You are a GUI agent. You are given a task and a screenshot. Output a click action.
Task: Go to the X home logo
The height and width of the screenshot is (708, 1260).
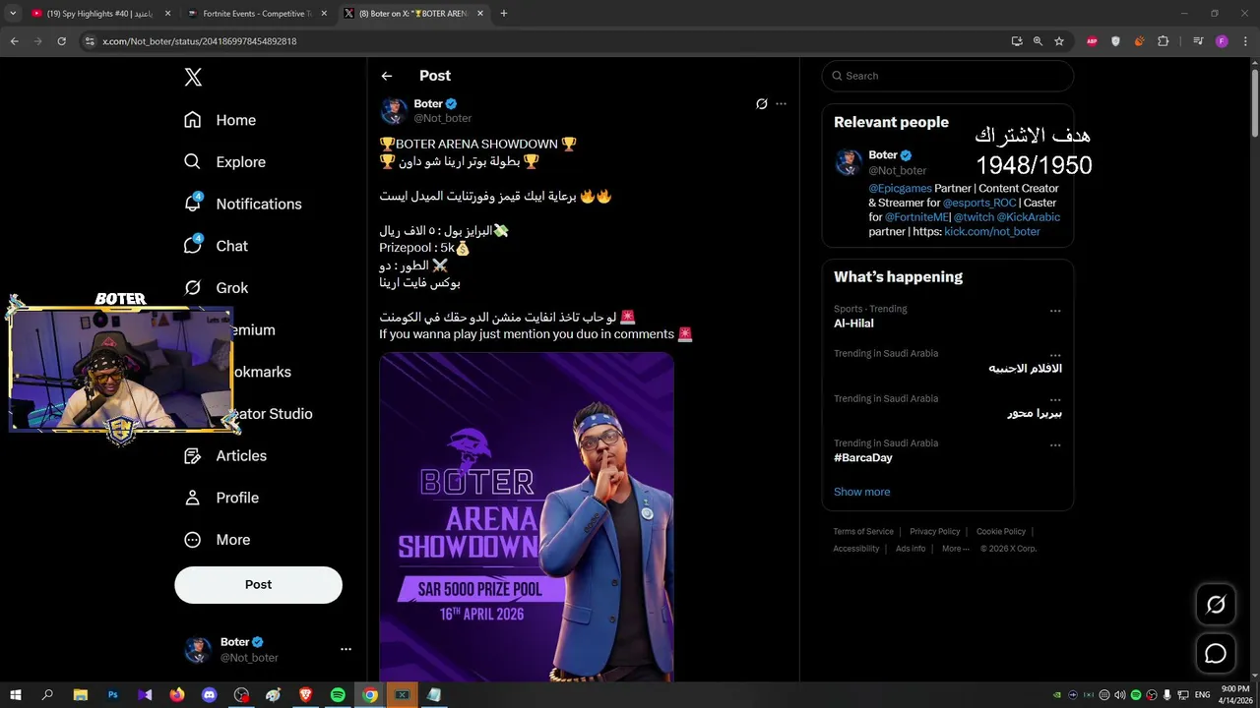pyautogui.click(x=193, y=78)
